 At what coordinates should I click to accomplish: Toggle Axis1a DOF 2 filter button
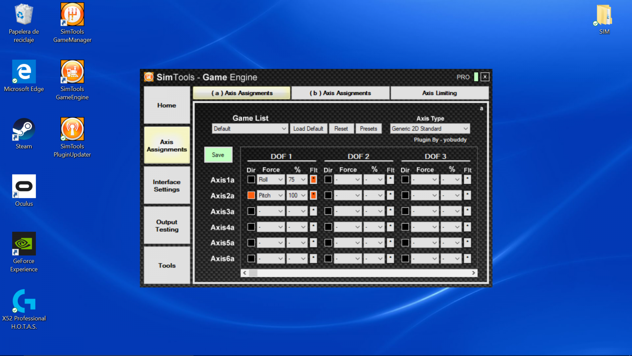pyautogui.click(x=390, y=180)
